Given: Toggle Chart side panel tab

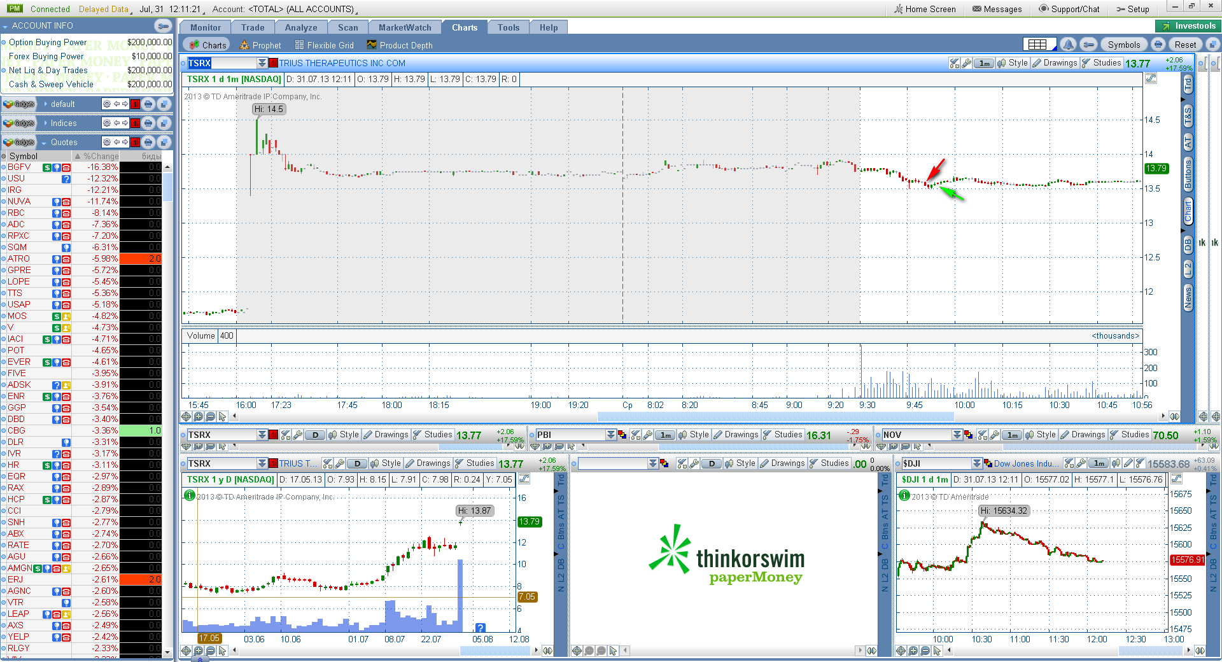Looking at the screenshot, I should [x=1188, y=211].
